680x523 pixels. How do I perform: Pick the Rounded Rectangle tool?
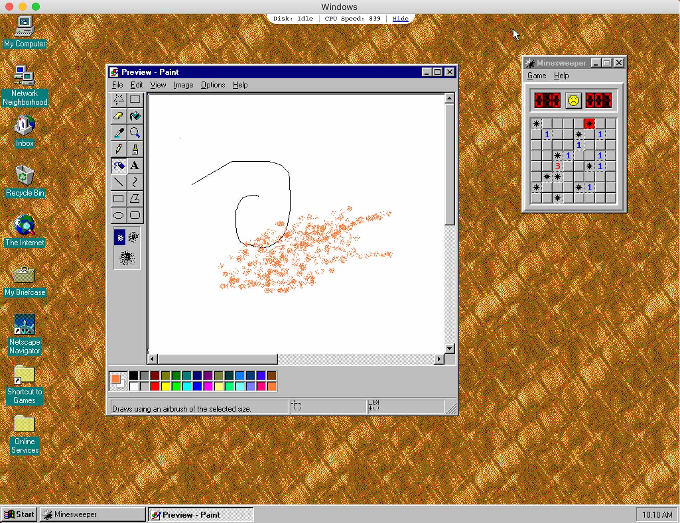135,215
